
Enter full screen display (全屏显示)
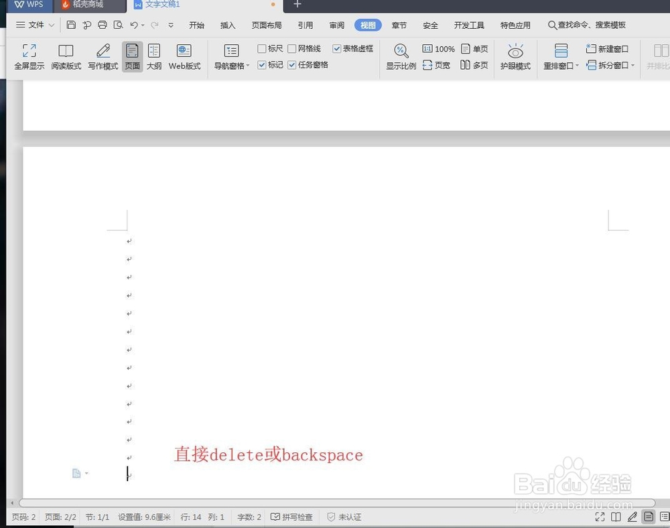(29, 56)
